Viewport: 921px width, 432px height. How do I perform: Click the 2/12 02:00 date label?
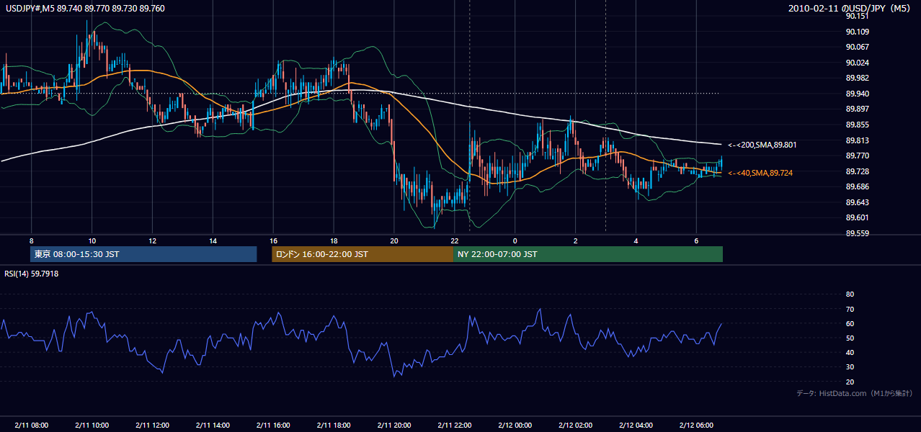[576, 426]
